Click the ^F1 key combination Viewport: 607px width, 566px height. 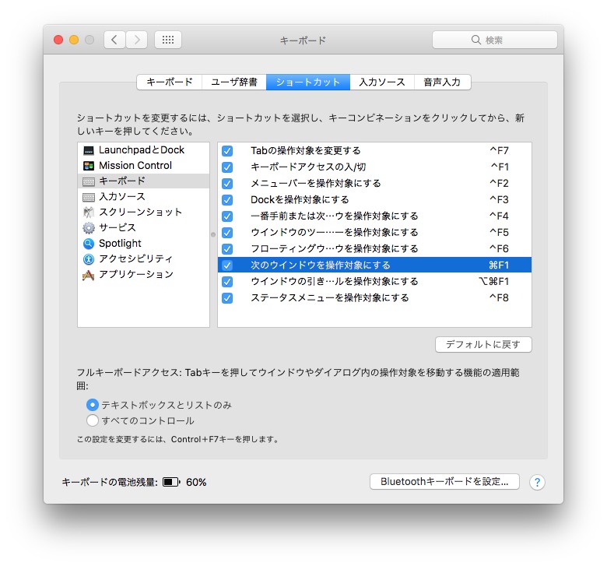tap(500, 167)
